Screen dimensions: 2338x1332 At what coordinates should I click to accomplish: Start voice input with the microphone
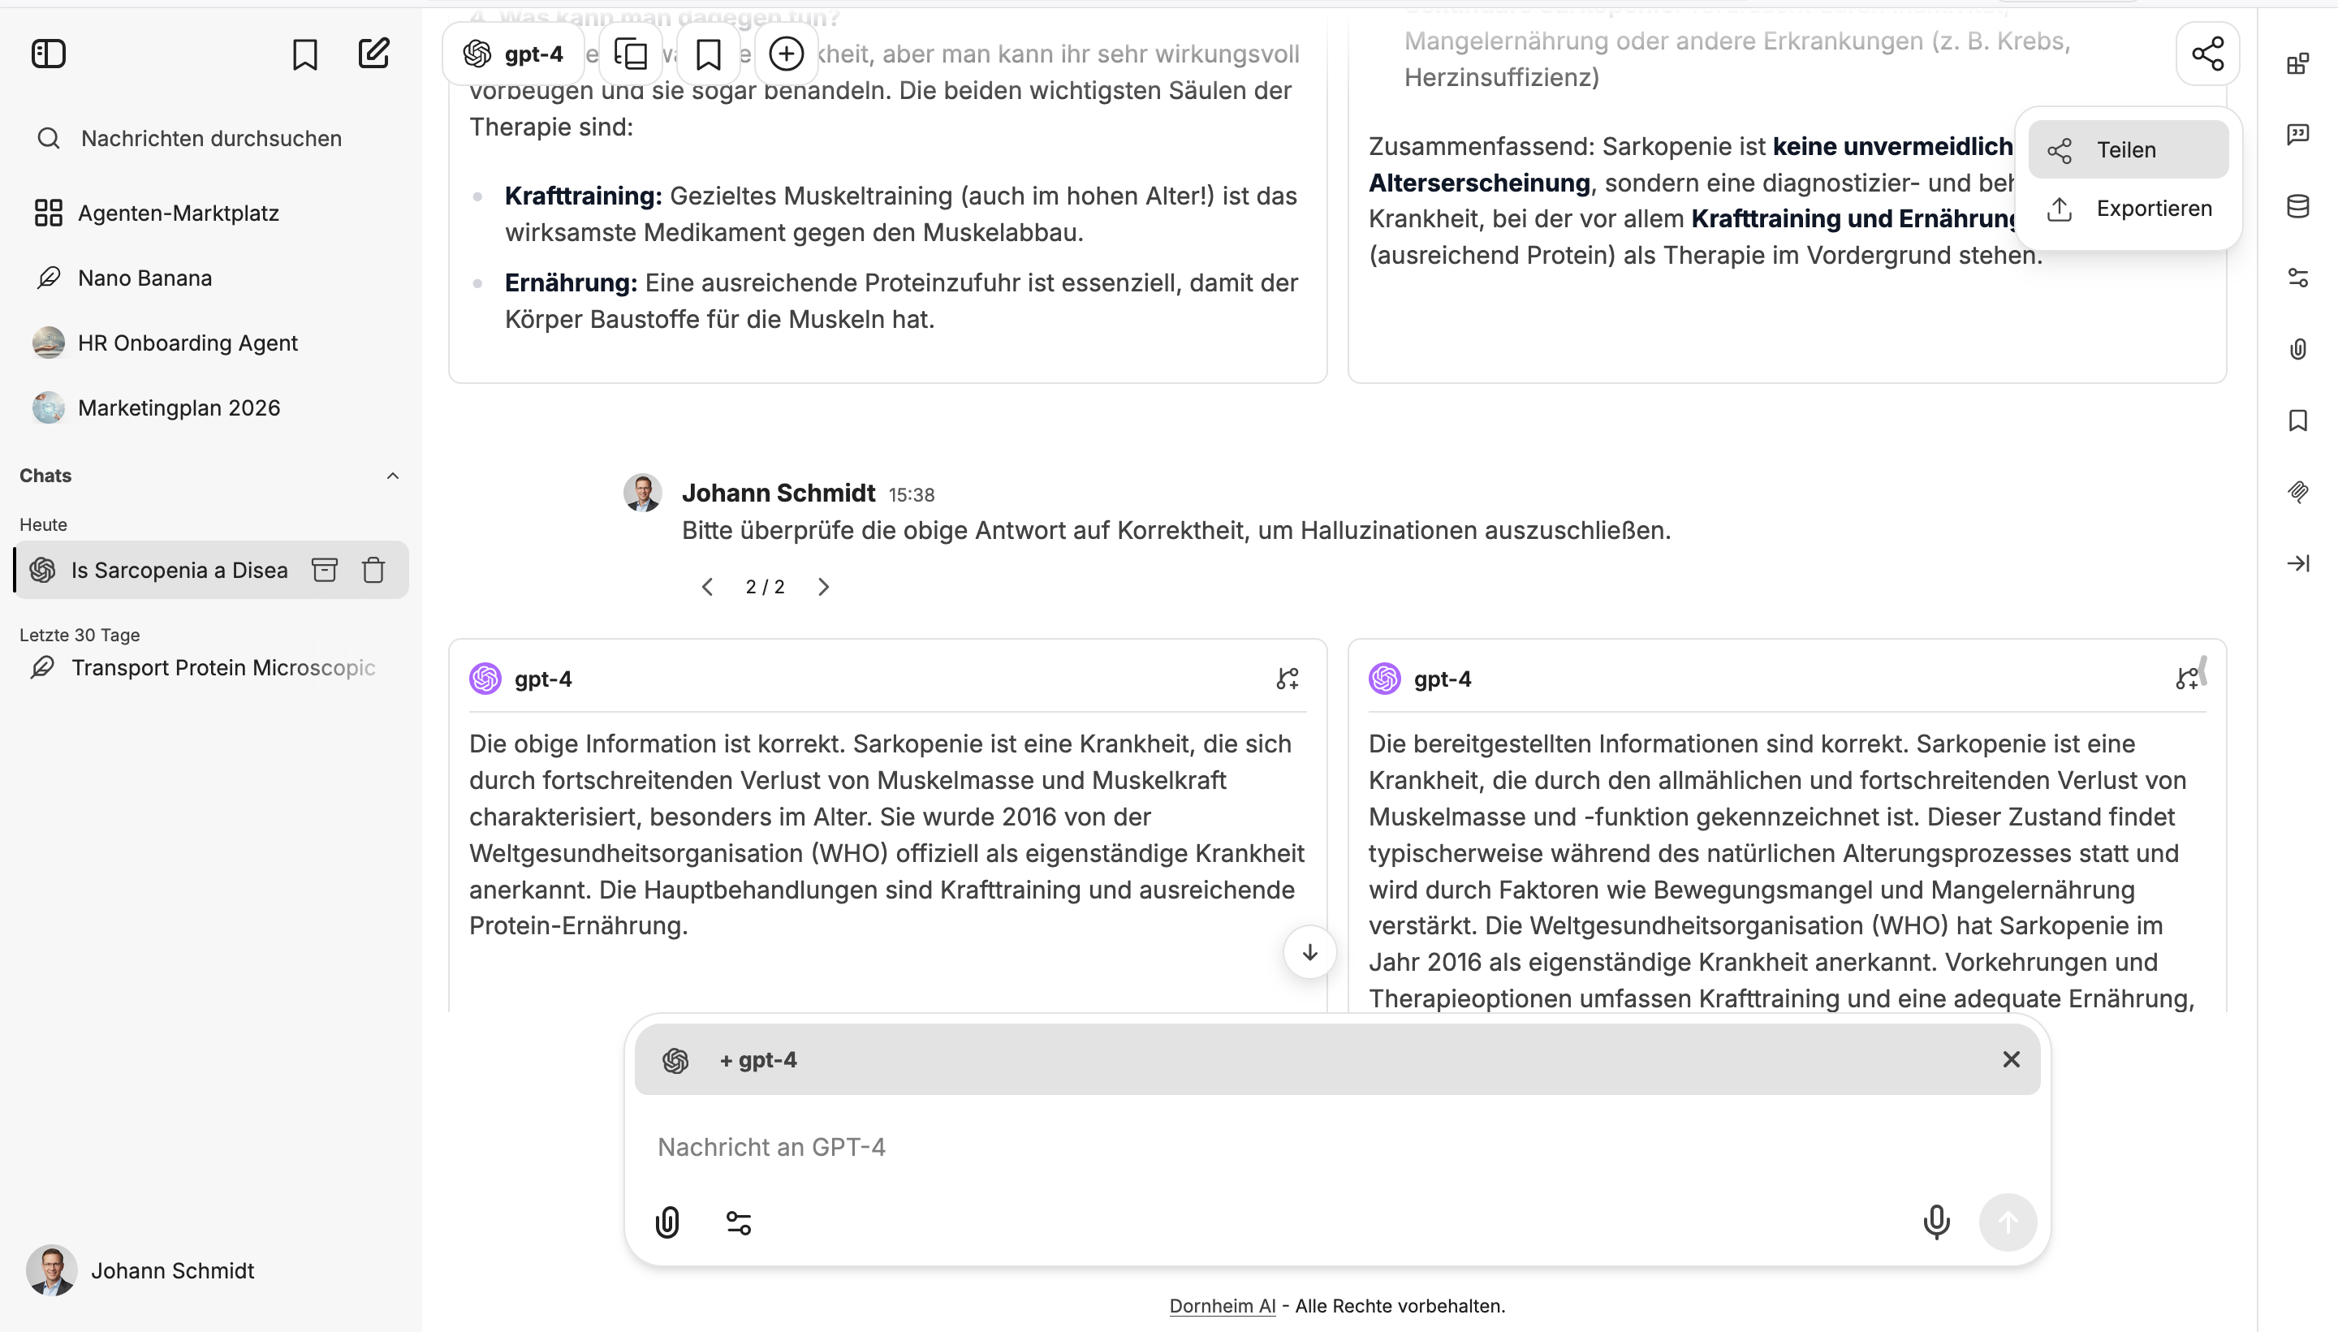coord(1935,1222)
